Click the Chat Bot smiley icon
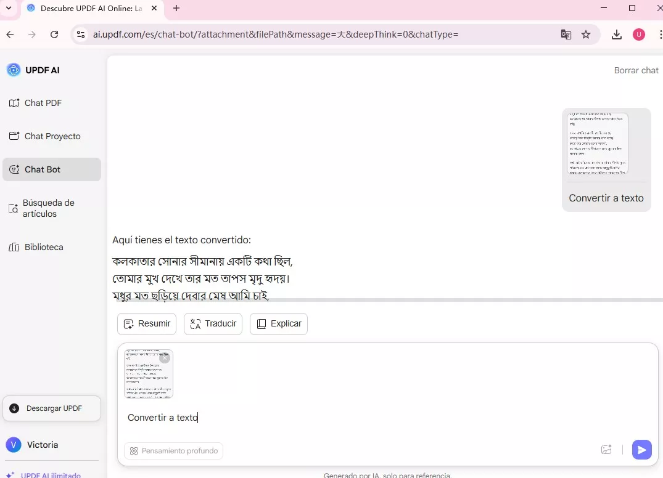The height and width of the screenshot is (478, 663). point(14,169)
